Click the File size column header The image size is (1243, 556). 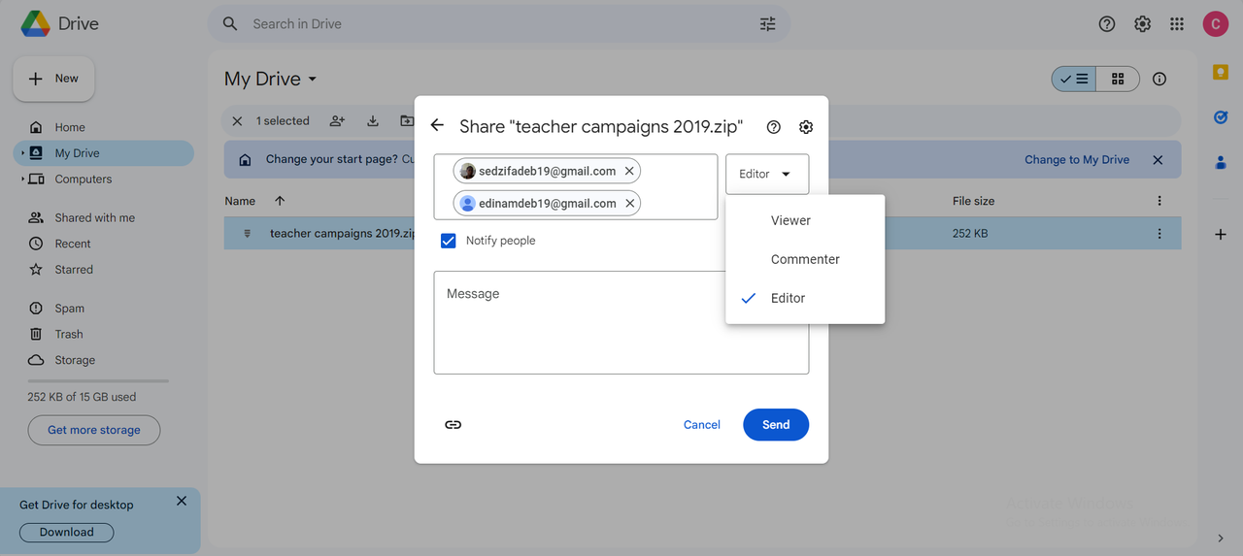pyautogui.click(x=973, y=201)
